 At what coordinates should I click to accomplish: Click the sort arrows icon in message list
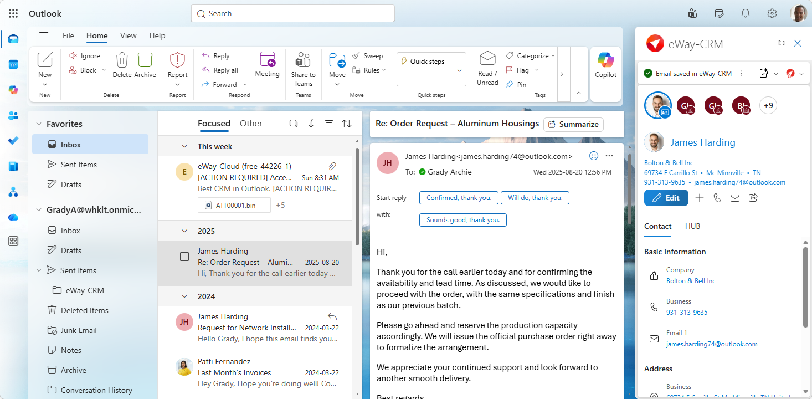[347, 124]
